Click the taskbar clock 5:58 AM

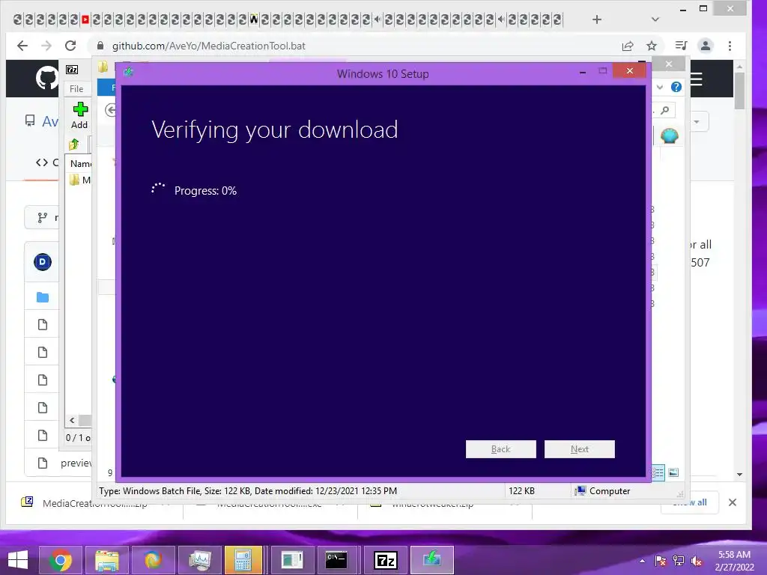(x=734, y=555)
